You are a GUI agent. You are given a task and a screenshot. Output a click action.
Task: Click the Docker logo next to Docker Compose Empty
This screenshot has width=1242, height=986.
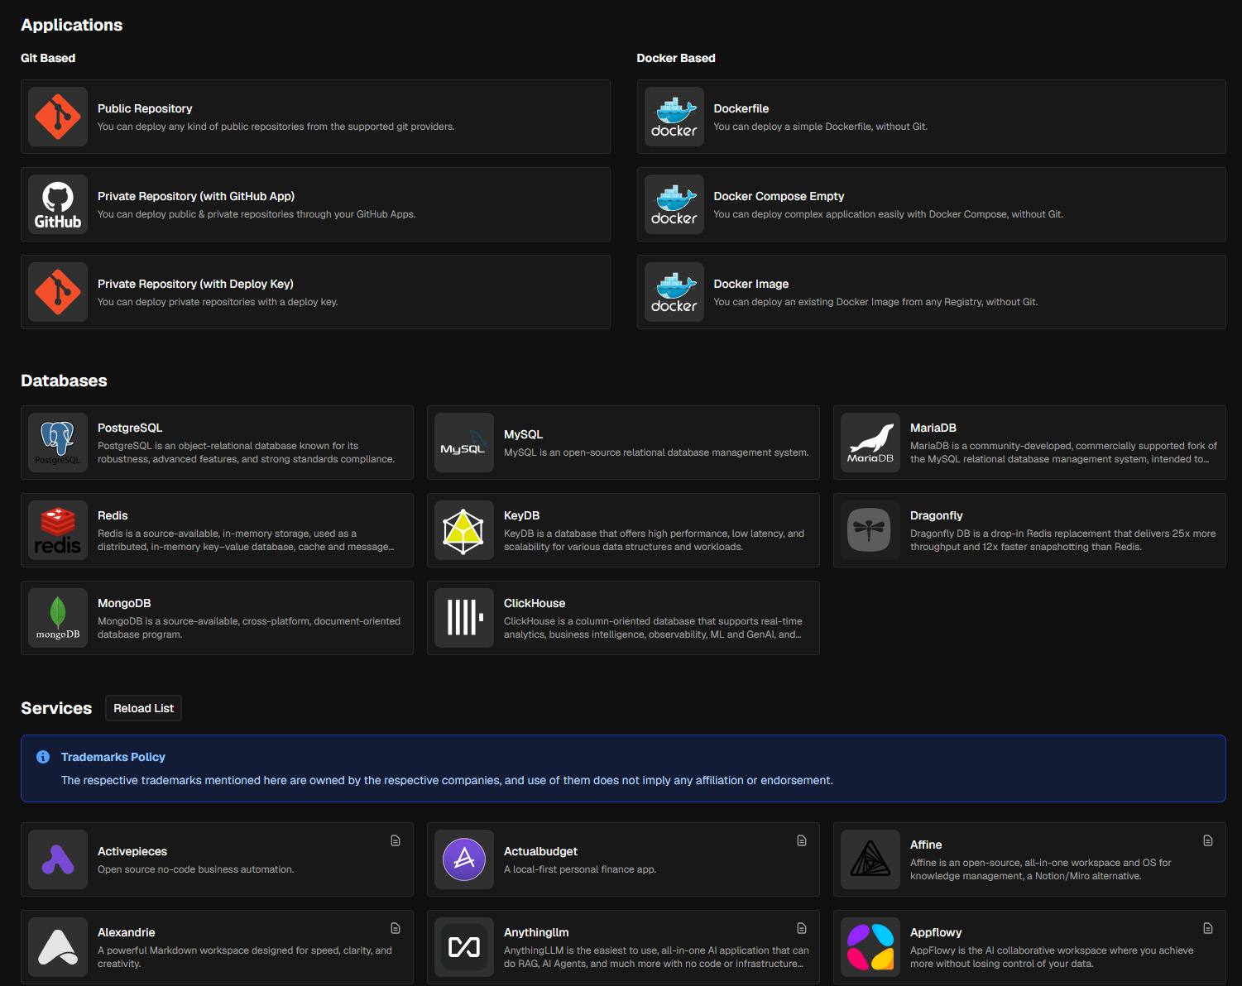pyautogui.click(x=674, y=204)
